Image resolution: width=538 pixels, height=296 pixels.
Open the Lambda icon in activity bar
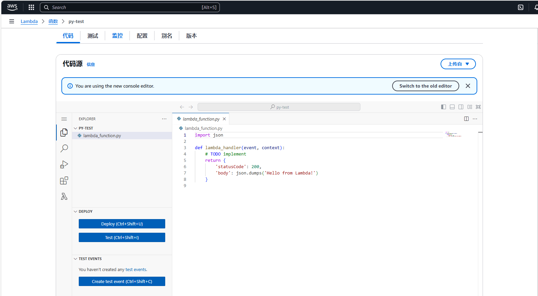64,196
